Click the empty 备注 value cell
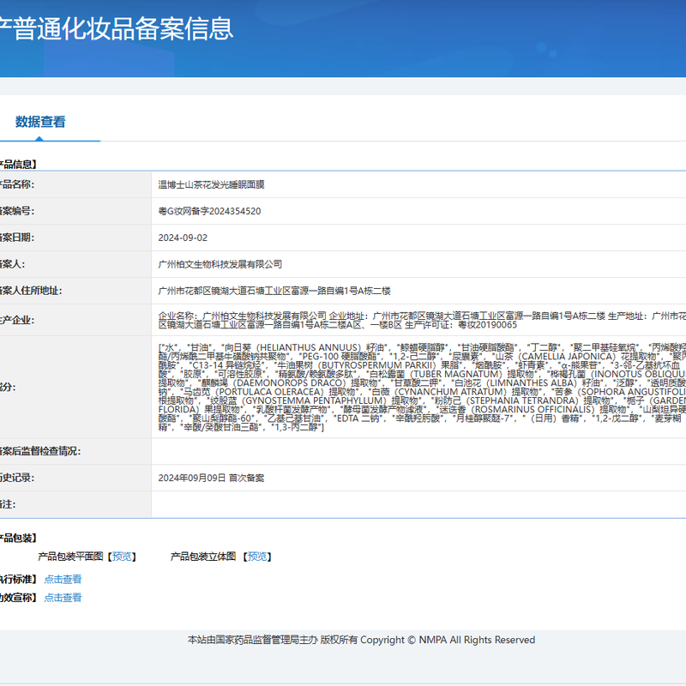The width and height of the screenshot is (686, 686). 412,504
